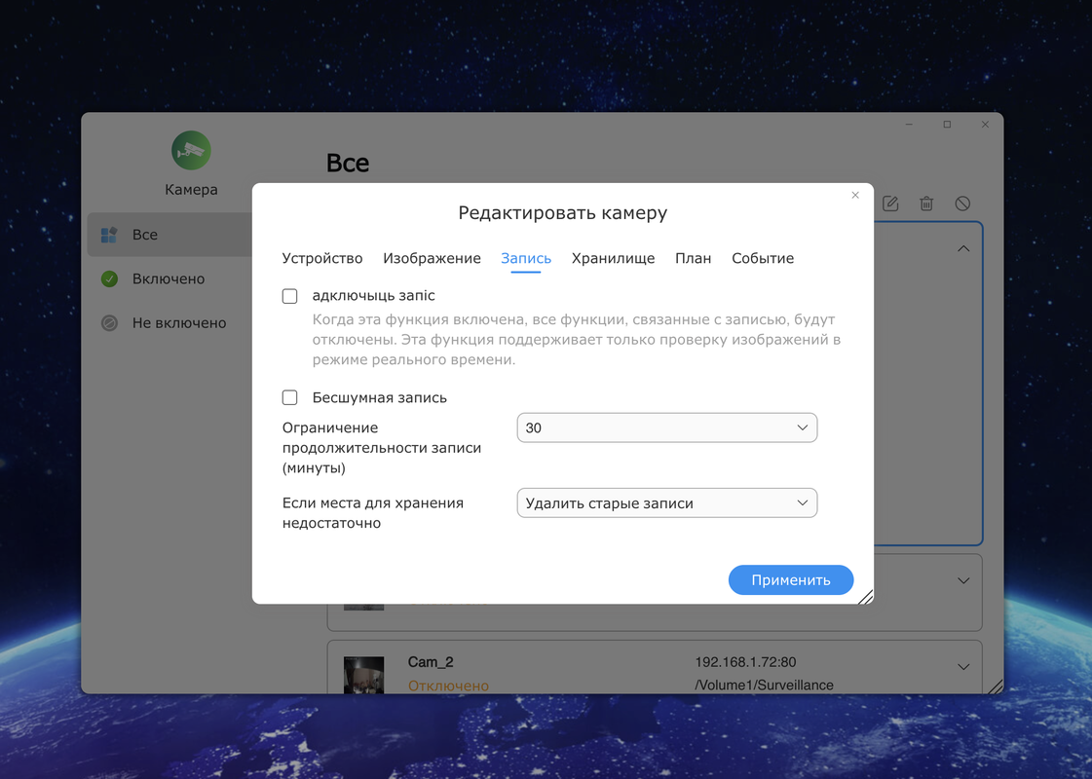The width and height of the screenshot is (1092, 779).
Task: Click the 'Cam_2' camera name
Action: [431, 662]
